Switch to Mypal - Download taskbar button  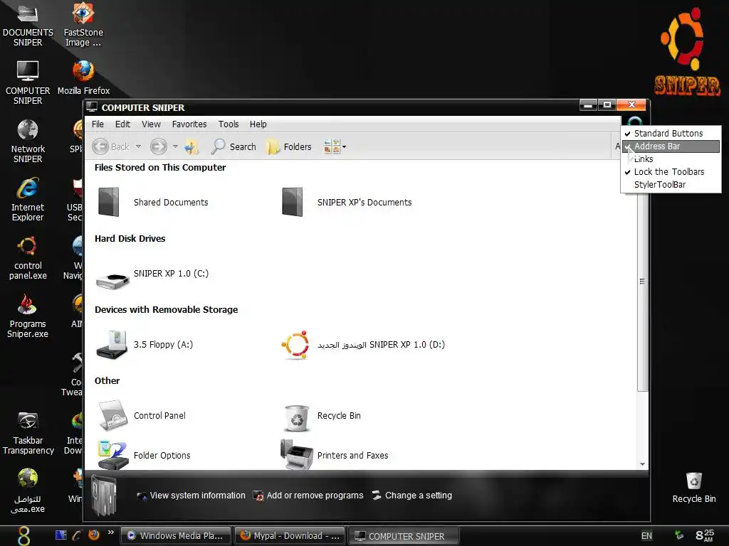pyautogui.click(x=290, y=536)
